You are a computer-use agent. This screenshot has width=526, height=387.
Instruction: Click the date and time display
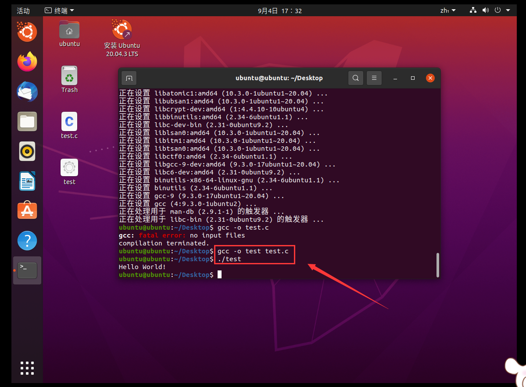tap(280, 10)
